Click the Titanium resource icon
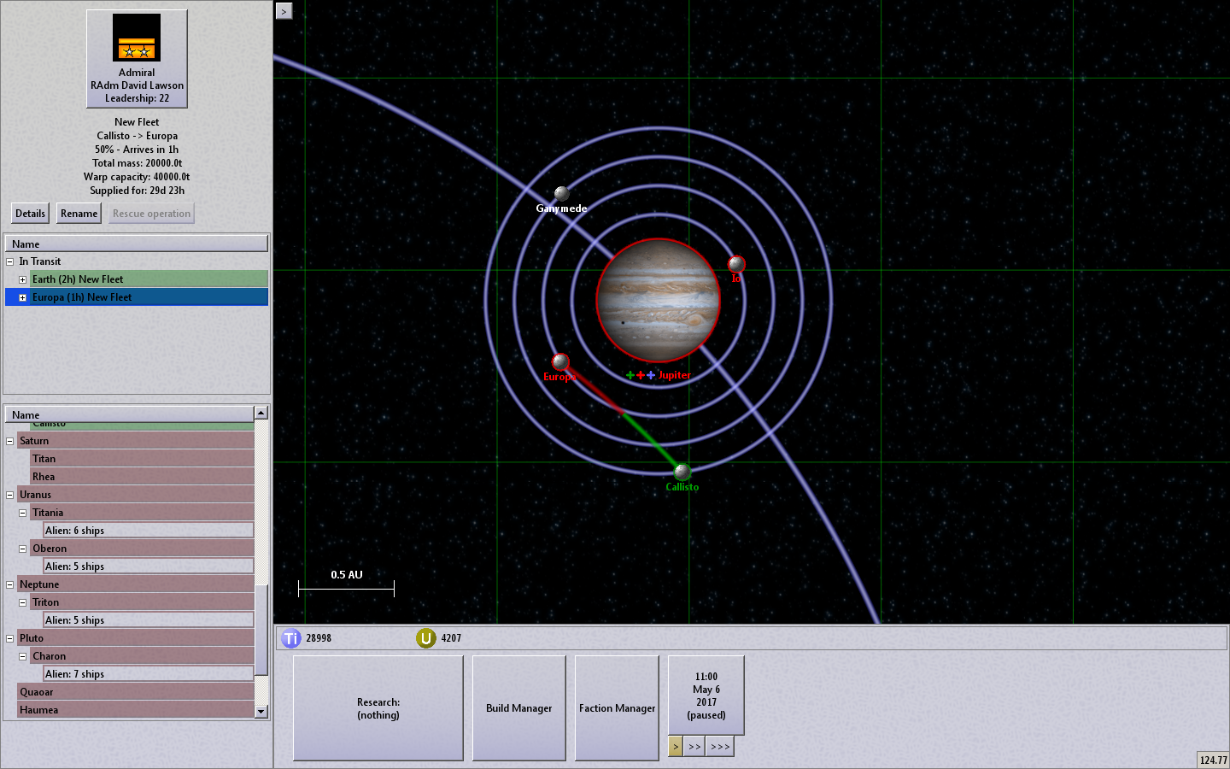This screenshot has width=1230, height=769. (x=291, y=638)
